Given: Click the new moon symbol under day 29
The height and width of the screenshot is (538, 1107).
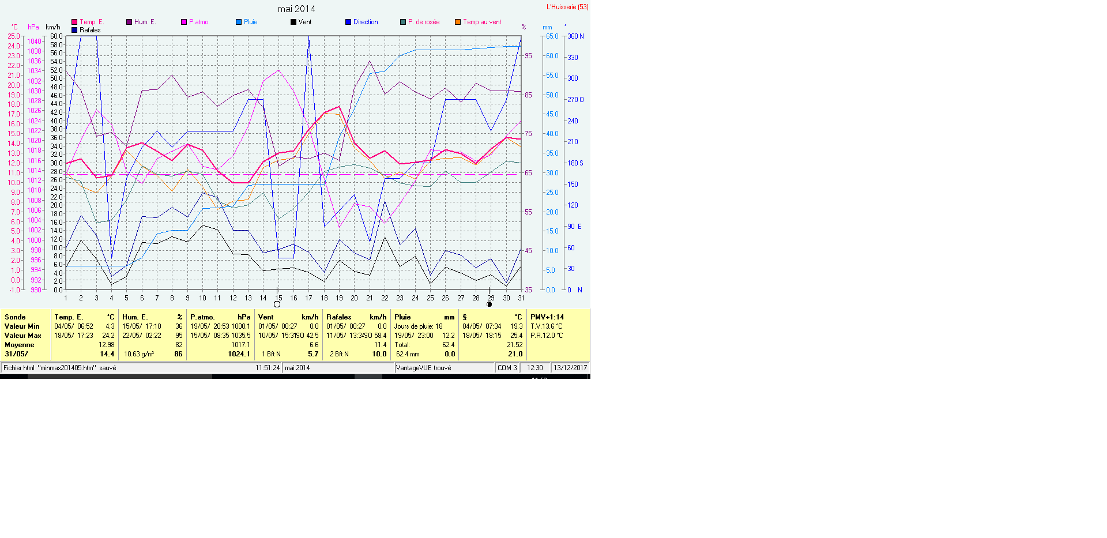Looking at the screenshot, I should [x=490, y=304].
